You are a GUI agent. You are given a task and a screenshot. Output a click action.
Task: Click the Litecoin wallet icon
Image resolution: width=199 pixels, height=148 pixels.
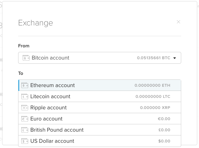tap(25, 96)
